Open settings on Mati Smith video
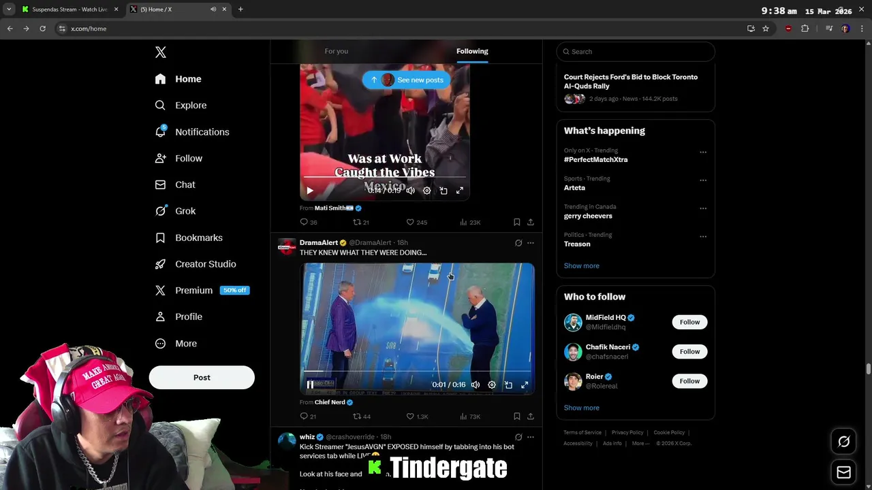This screenshot has width=872, height=490. (x=427, y=191)
